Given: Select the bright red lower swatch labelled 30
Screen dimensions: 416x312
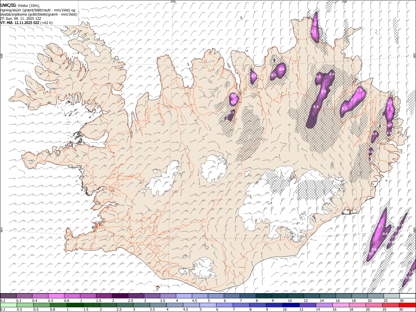Looking at the screenshot, I should click(x=408, y=305).
